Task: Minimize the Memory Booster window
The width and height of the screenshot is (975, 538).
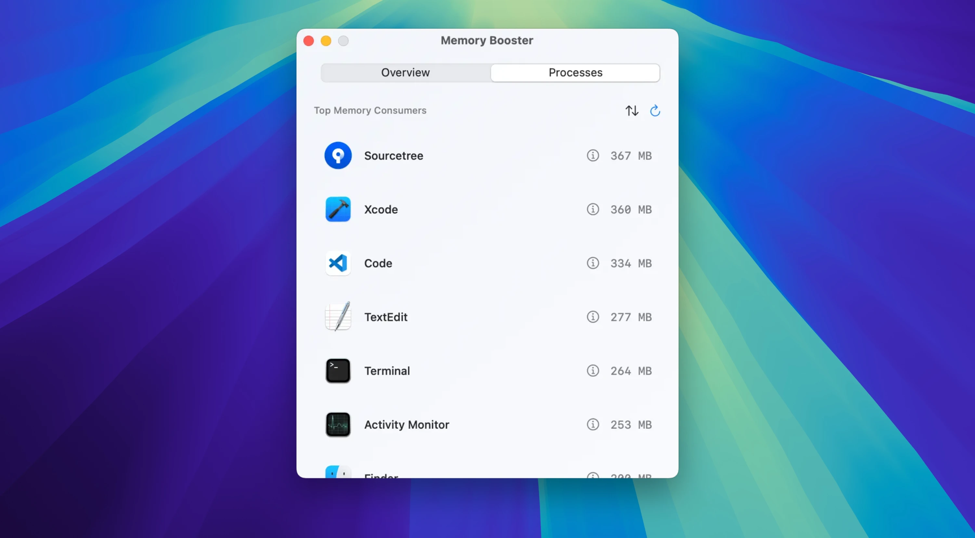Action: tap(326, 41)
